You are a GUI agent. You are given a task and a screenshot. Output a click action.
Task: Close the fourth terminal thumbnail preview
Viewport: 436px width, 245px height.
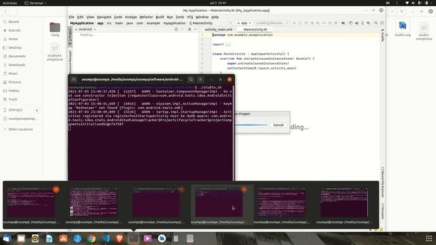coord(244,189)
